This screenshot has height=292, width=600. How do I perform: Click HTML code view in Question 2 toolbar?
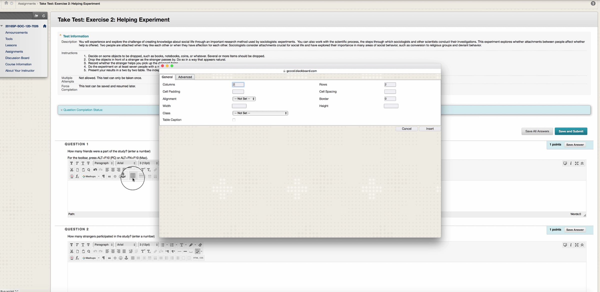click(x=196, y=258)
